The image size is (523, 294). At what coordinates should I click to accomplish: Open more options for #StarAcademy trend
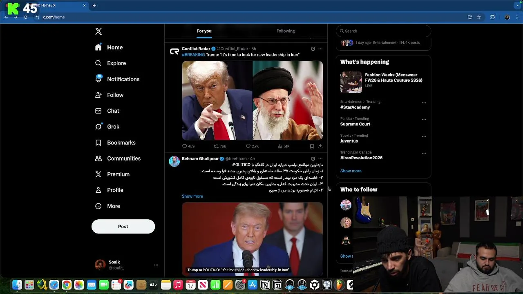[424, 103]
